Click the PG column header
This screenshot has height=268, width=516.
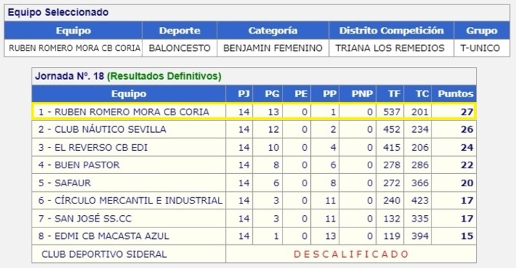[272, 93]
